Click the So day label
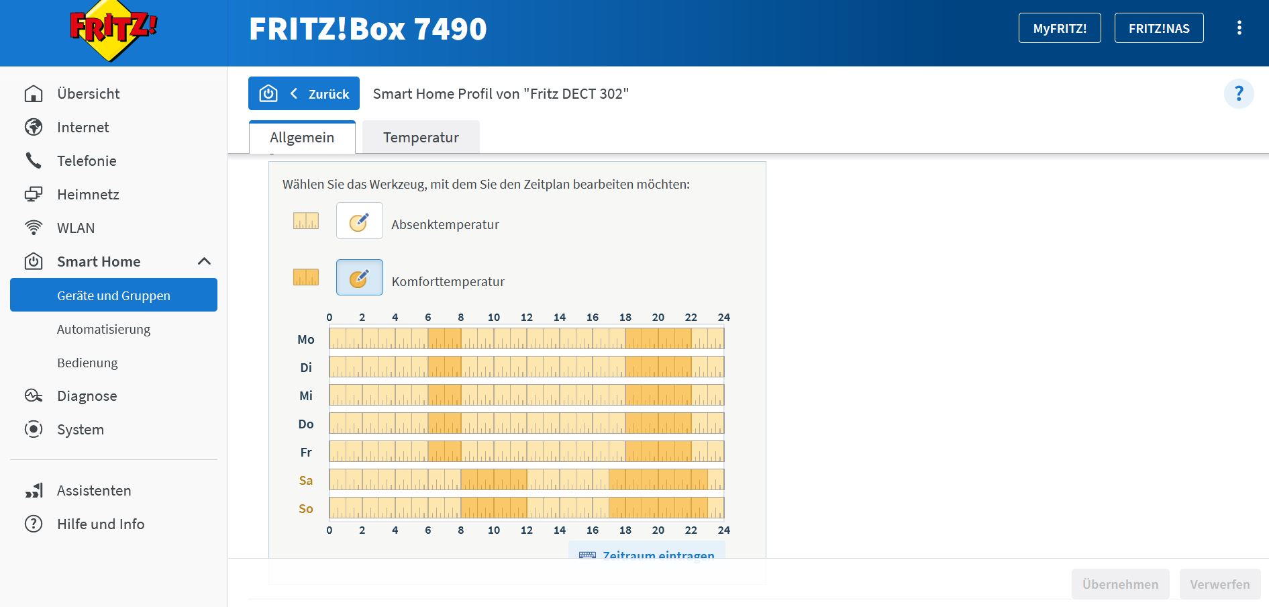1269x607 pixels. click(x=306, y=508)
